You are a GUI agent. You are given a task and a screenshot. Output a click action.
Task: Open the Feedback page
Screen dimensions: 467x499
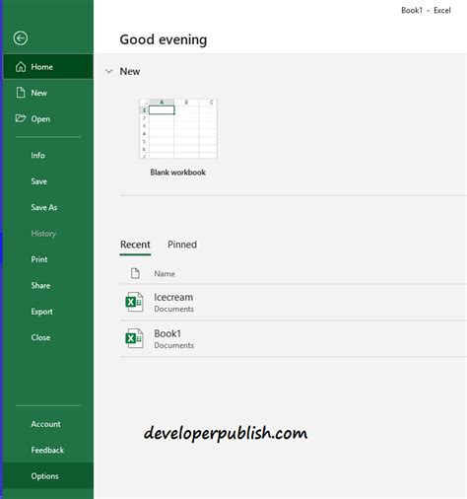pyautogui.click(x=47, y=450)
